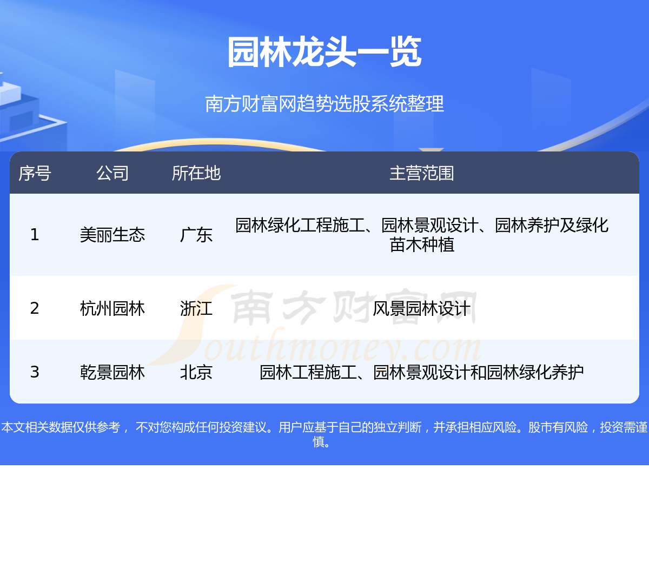Select company name 乾景园林
The width and height of the screenshot is (649, 568).
pyautogui.click(x=112, y=372)
